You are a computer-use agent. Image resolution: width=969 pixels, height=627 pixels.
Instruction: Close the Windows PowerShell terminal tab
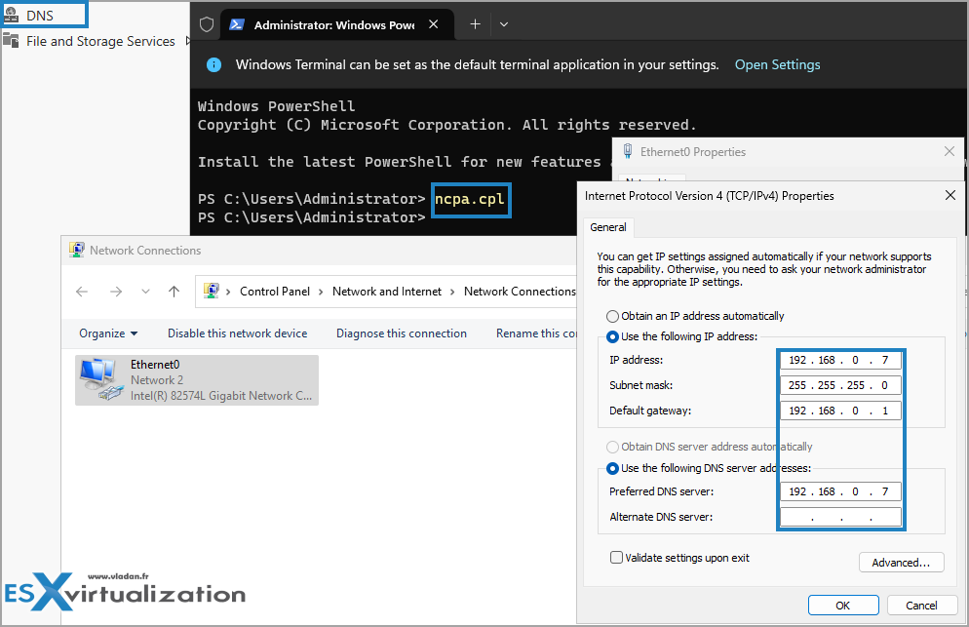(x=434, y=24)
